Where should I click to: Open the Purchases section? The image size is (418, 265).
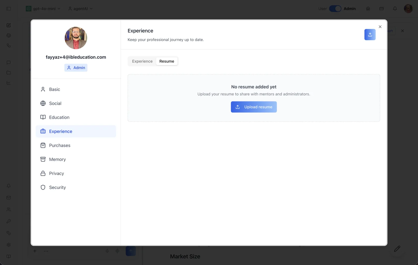[x=76, y=145]
